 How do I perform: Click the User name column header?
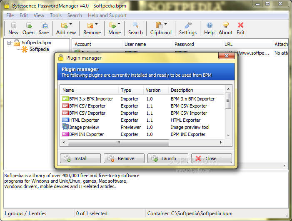[x=147, y=44]
